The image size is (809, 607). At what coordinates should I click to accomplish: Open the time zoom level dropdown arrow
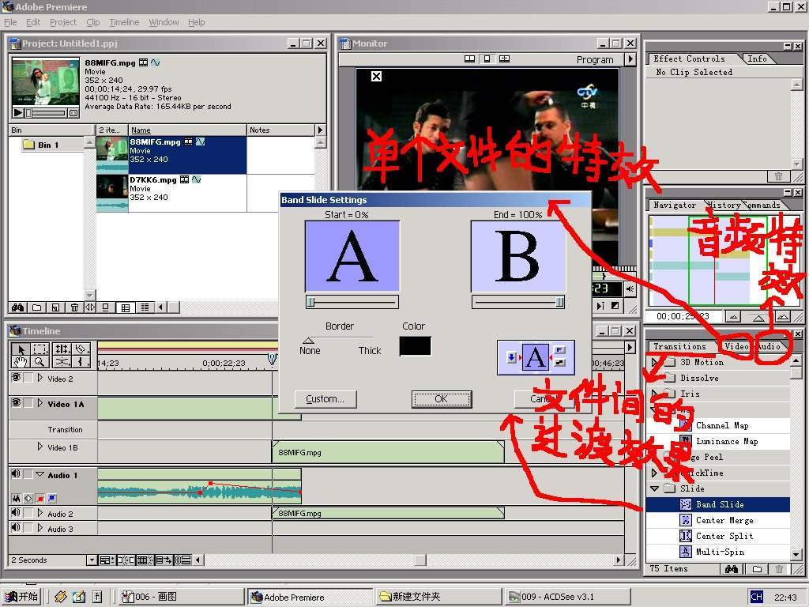(92, 560)
